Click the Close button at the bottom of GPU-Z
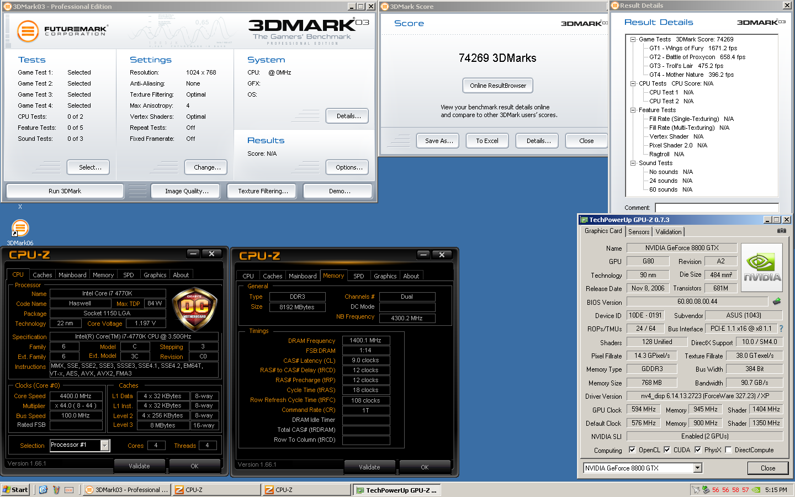795x497 pixels. (x=767, y=468)
